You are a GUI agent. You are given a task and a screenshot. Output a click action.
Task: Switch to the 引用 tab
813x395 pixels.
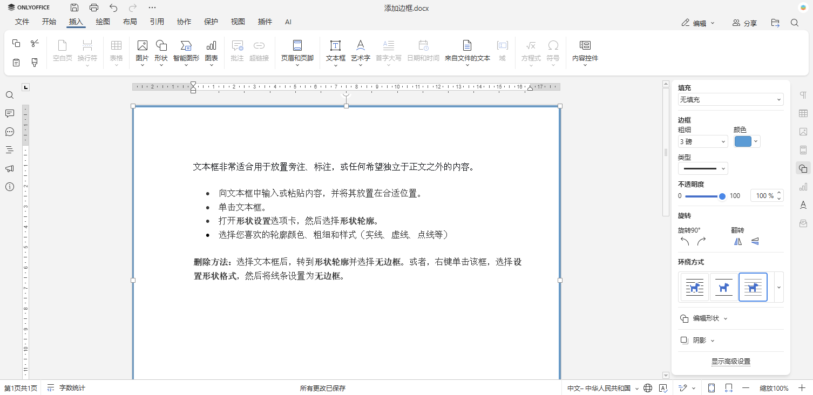click(x=157, y=22)
